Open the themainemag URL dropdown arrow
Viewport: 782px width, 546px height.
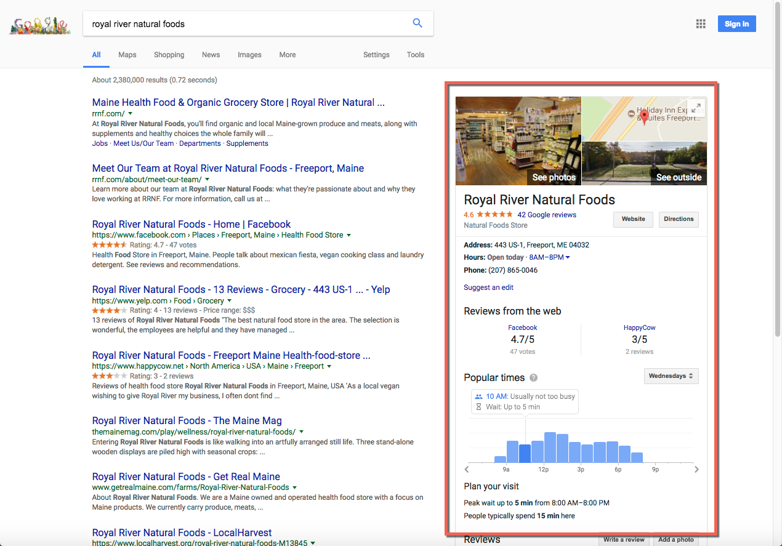coord(301,432)
